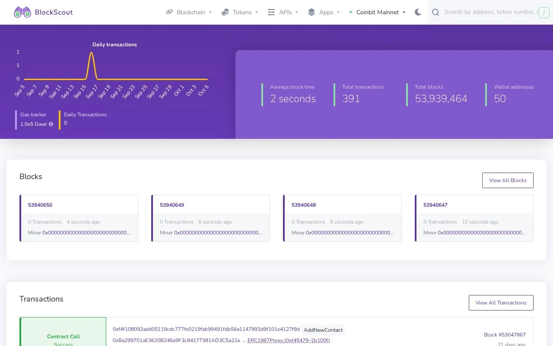Expand the APIs dropdown
This screenshot has height=346, width=553.
tap(283, 12)
